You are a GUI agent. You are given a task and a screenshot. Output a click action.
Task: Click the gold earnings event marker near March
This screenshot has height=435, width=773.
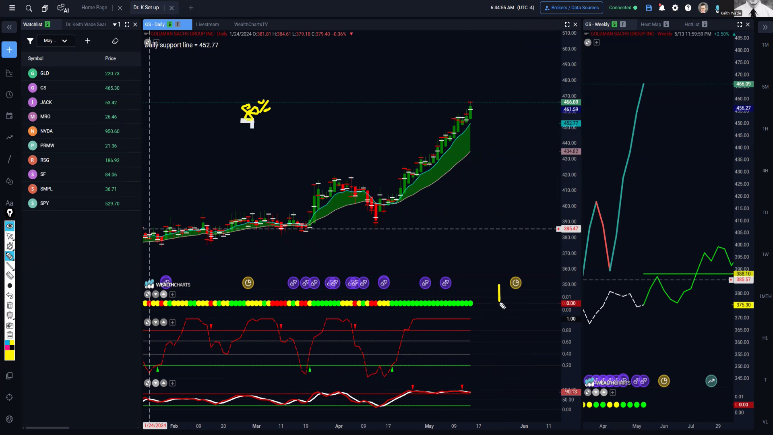(x=248, y=283)
